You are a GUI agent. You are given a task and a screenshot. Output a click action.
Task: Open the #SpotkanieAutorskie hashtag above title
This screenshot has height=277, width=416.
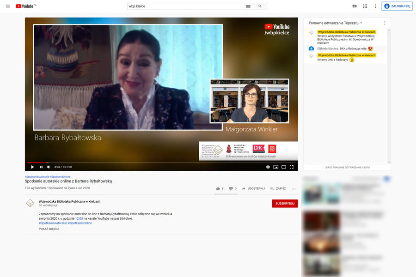click(37, 176)
